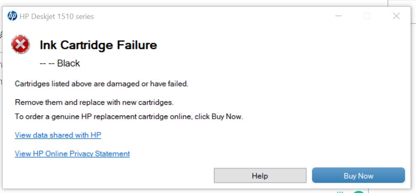This screenshot has width=416, height=193.
Task: Click the "To order a genuine HP" sentence
Action: (x=129, y=117)
